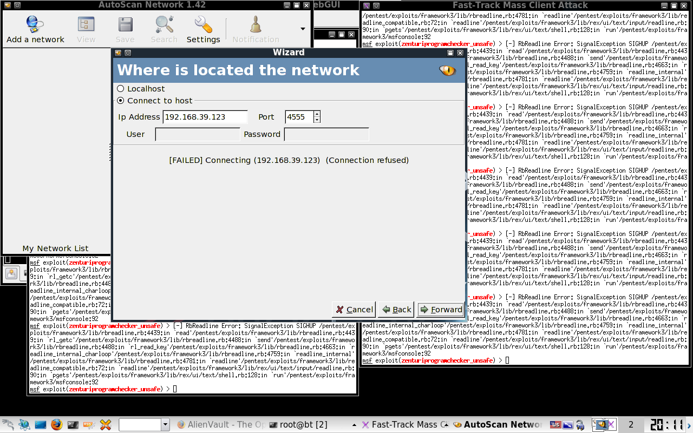This screenshot has width=693, height=433.
Task: Increase the Port value with up arrow
Action: tap(317, 114)
